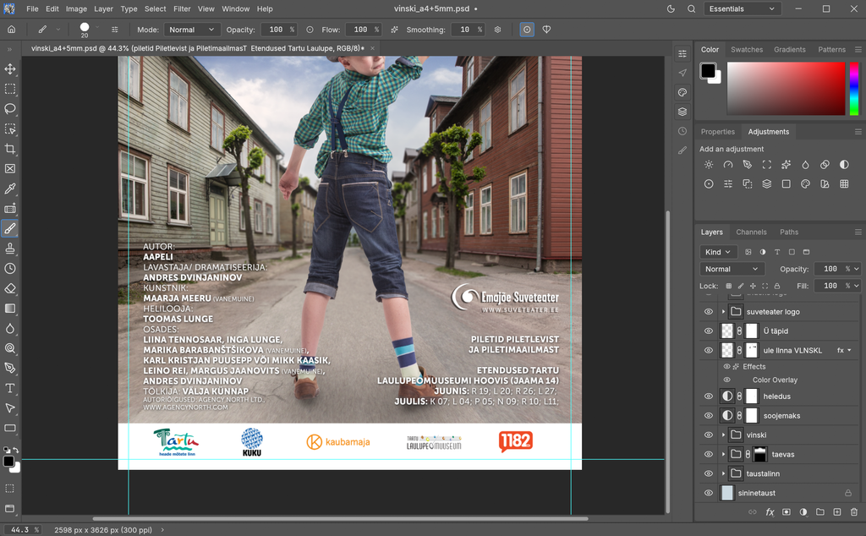This screenshot has width=866, height=536.
Task: Switch to the Swatches tab
Action: tap(747, 49)
